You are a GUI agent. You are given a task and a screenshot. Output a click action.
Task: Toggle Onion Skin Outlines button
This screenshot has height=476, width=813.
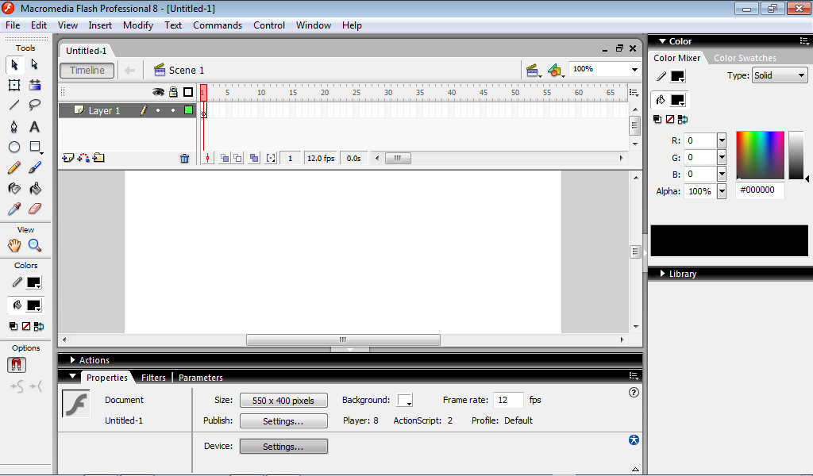click(237, 159)
